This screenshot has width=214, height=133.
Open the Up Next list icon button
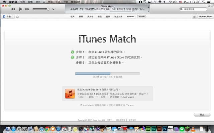tap(194, 17)
